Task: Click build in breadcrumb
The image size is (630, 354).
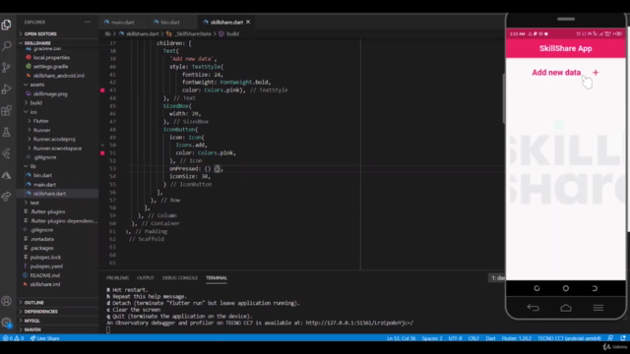Action: (232, 34)
